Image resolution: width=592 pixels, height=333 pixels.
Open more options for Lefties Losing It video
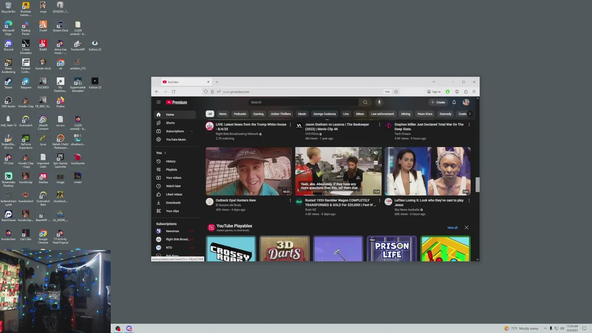pyautogui.click(x=469, y=200)
